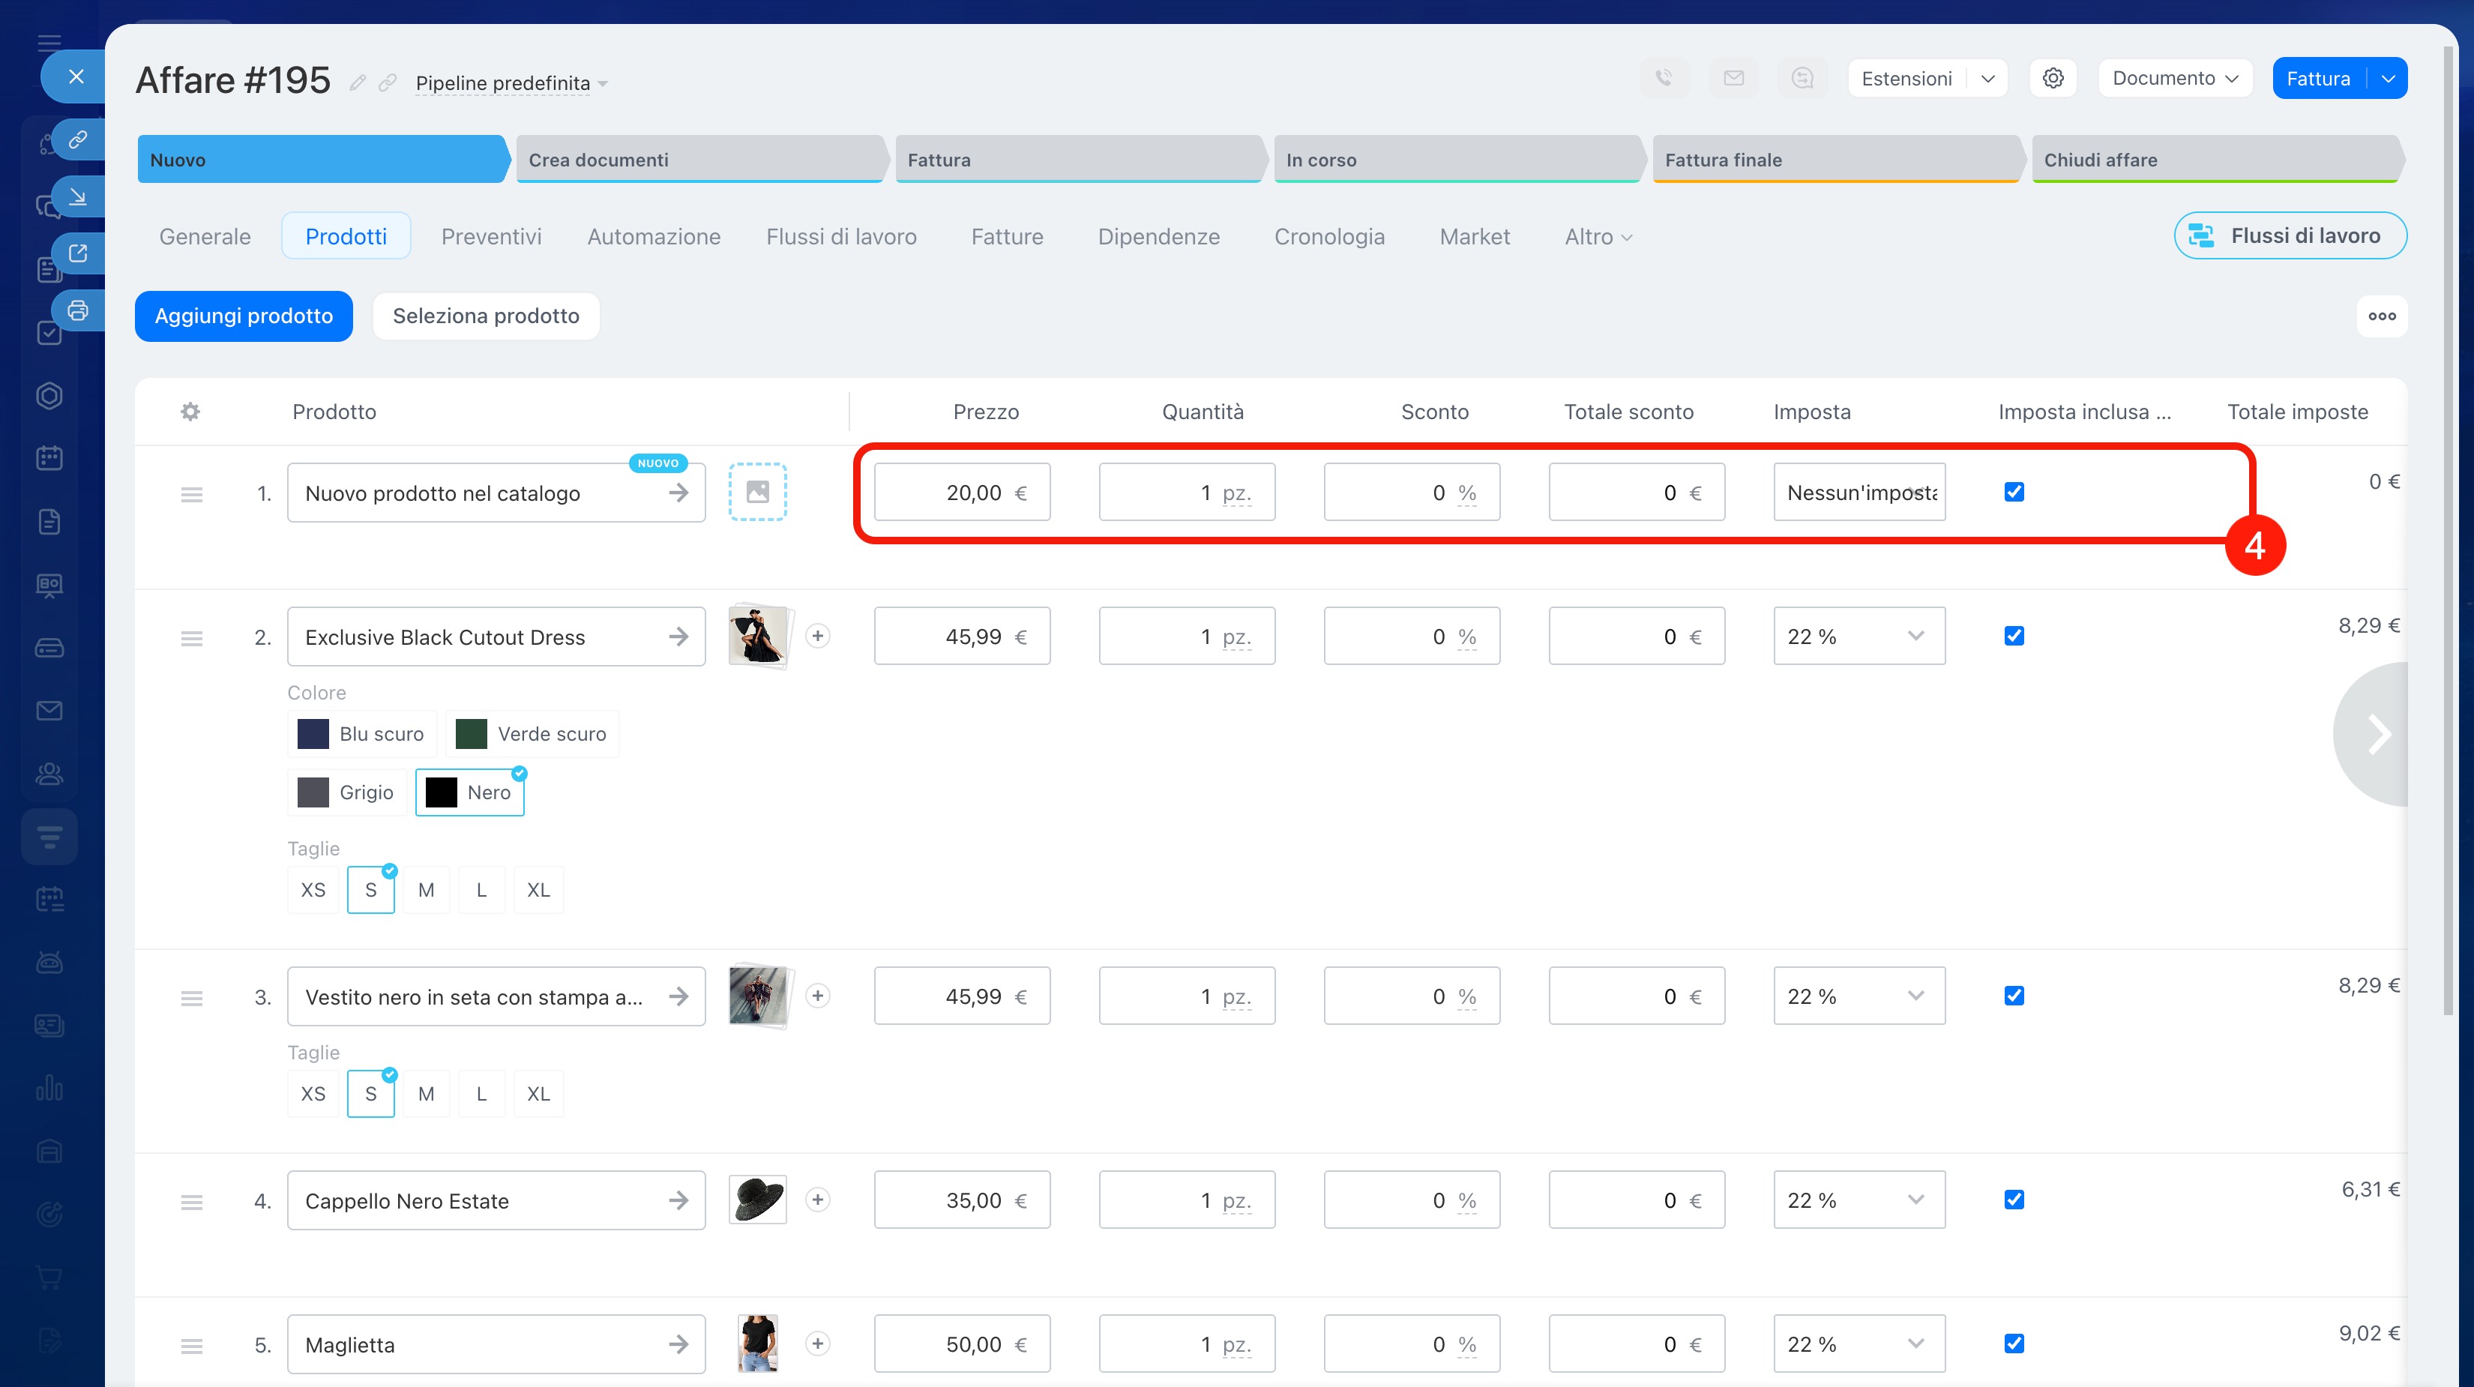Click the plus icon next to Cappello Nero Estate

tap(817, 1200)
